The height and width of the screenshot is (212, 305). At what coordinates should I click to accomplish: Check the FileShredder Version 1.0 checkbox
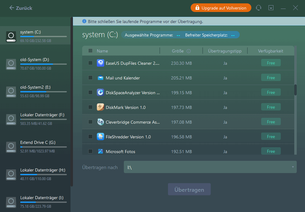pos(90,137)
